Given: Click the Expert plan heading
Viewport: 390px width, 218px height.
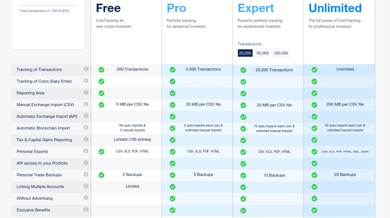Looking at the screenshot, I should point(256,8).
